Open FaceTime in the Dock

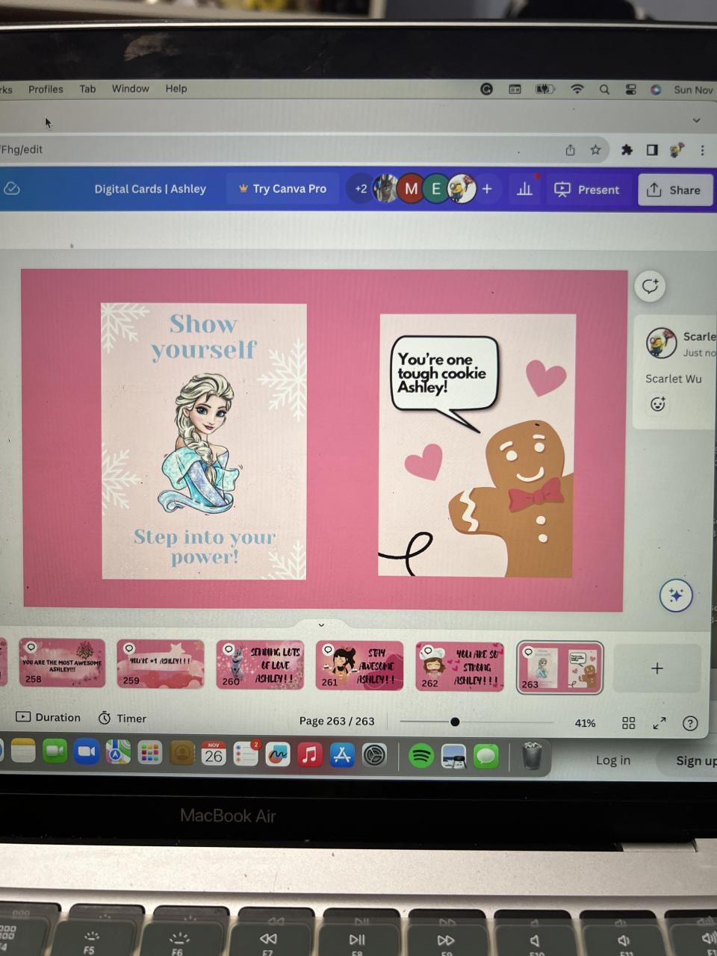coord(55,753)
